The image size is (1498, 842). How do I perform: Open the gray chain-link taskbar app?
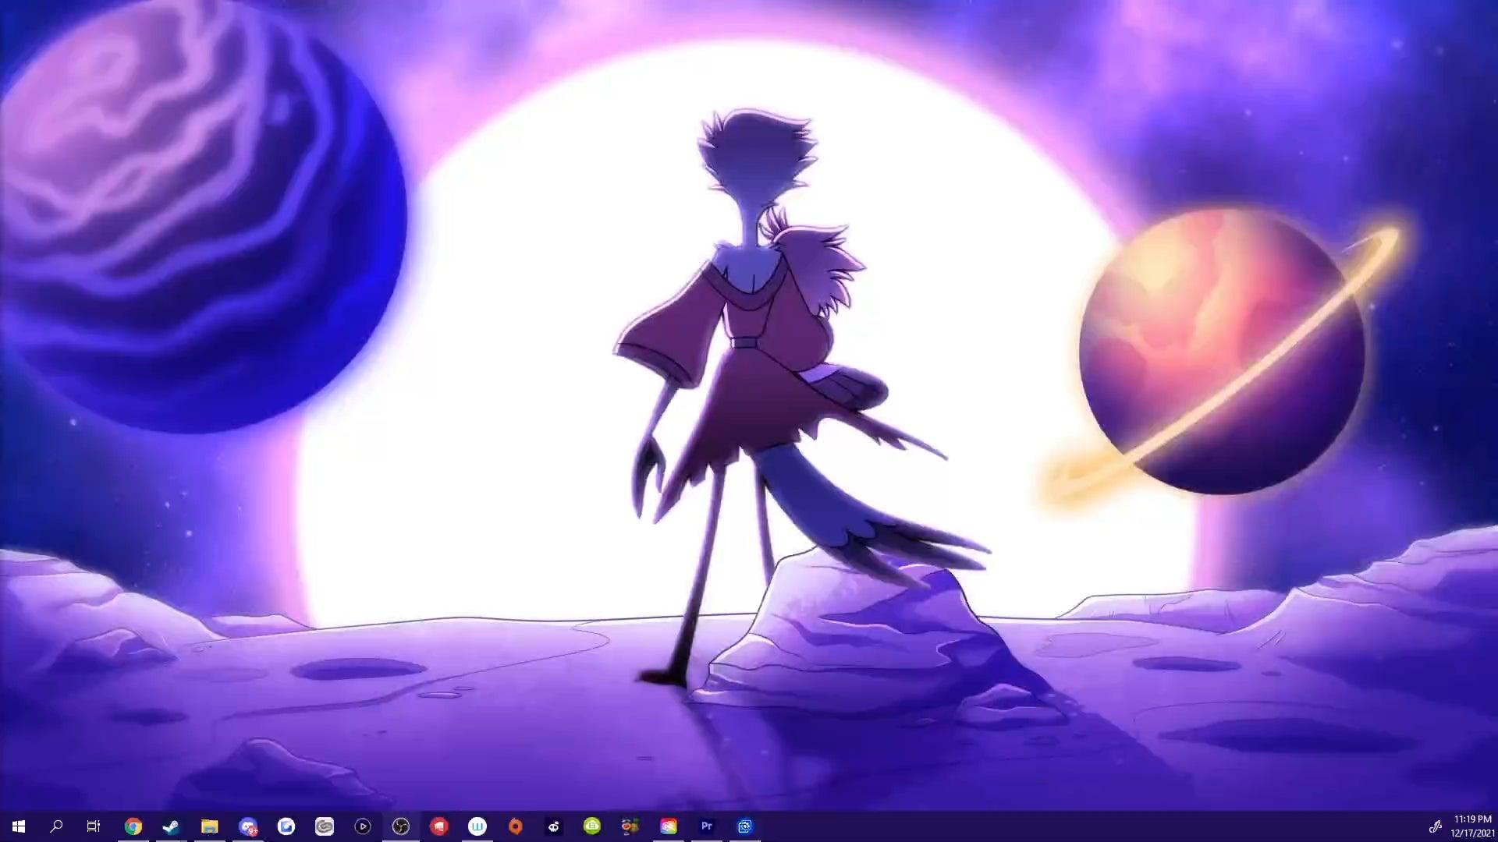tap(325, 826)
